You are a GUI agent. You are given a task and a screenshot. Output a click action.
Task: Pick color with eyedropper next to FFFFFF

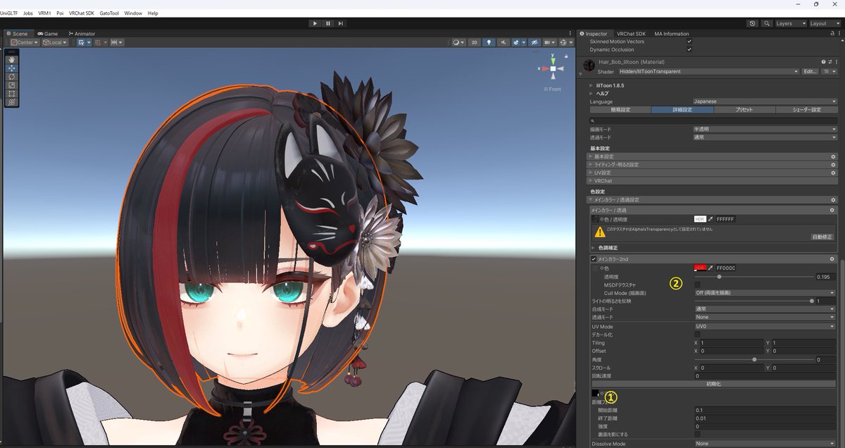[x=711, y=219]
